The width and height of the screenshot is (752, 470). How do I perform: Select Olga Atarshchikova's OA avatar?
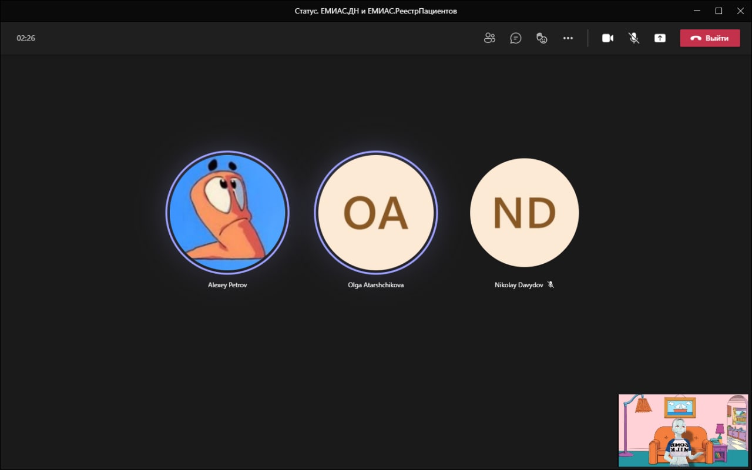[376, 212]
